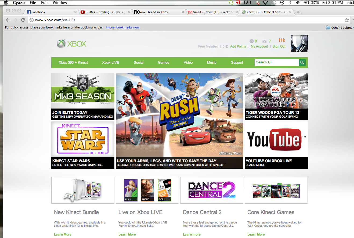Open the YouTube on Xbox LIVE banner
The width and height of the screenshot is (354, 238).
(276, 145)
